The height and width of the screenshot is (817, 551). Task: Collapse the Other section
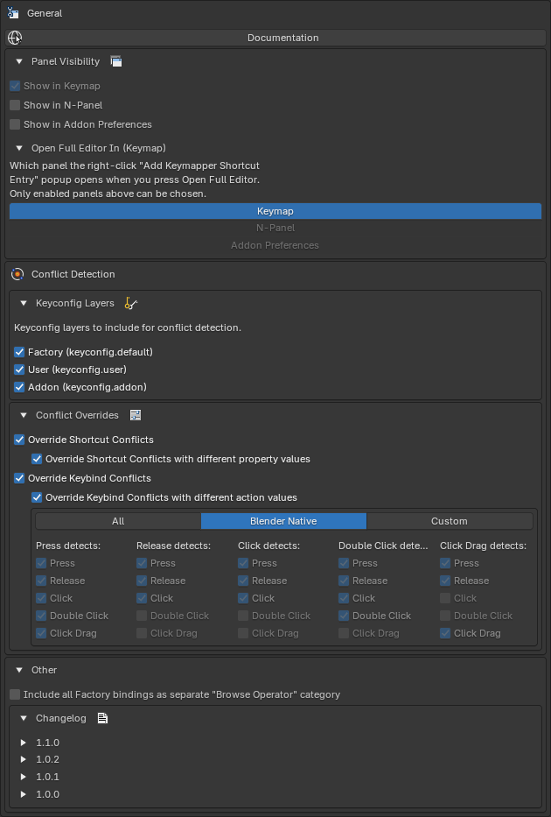19,670
